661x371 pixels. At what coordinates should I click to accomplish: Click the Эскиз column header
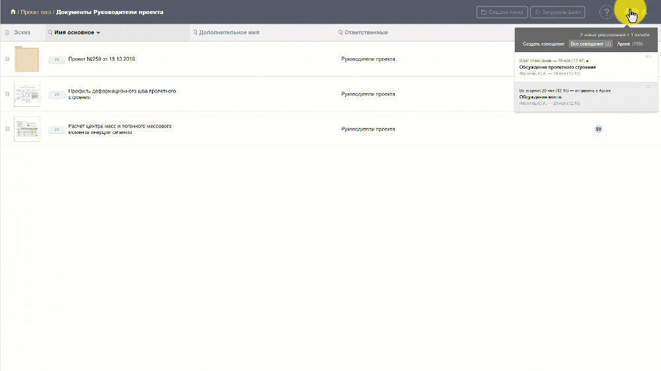click(x=22, y=32)
